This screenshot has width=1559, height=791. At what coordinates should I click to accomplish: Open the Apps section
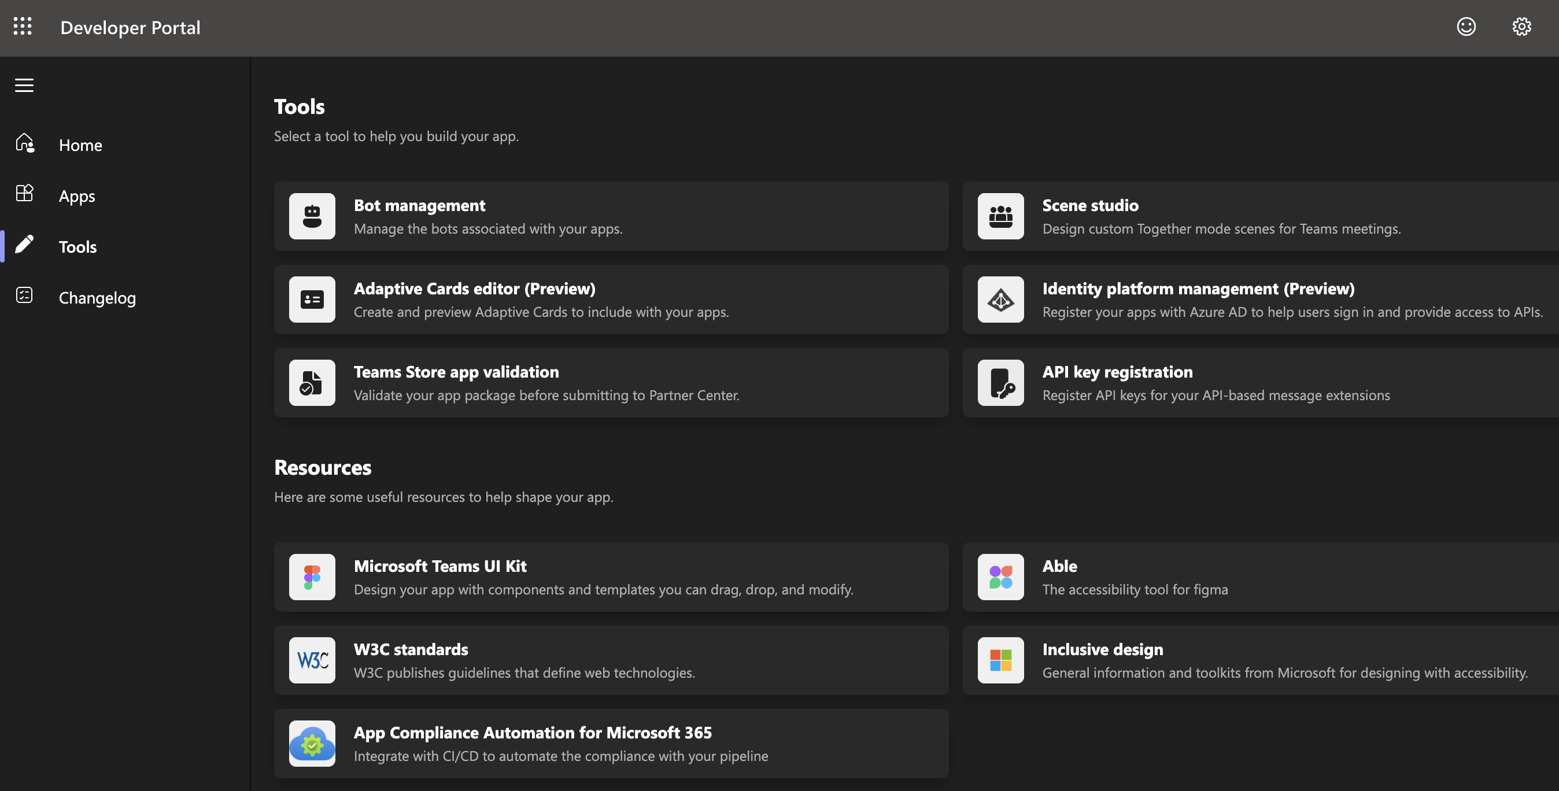(76, 195)
